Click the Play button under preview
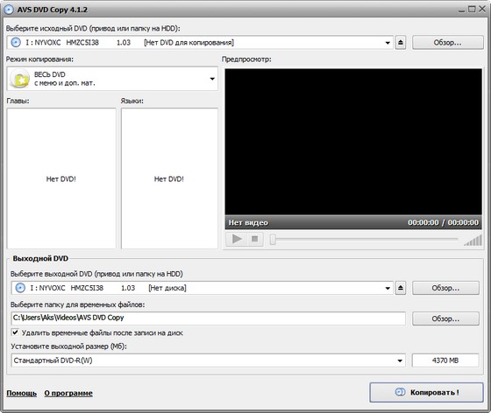The width and height of the screenshot is (491, 413). click(x=237, y=239)
